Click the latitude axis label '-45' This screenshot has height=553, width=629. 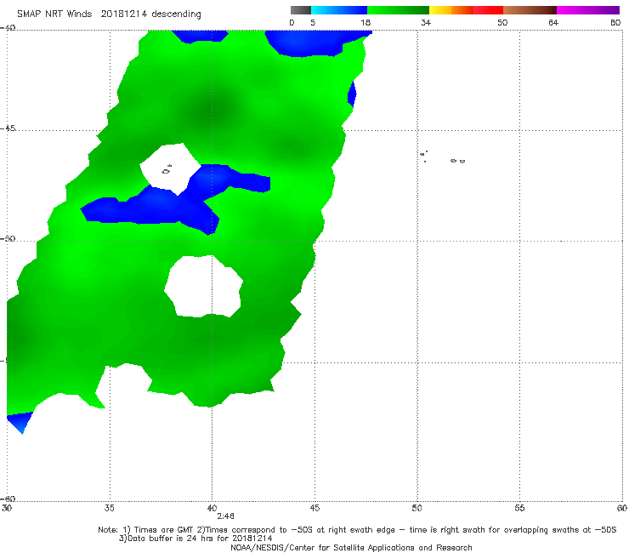point(8,128)
